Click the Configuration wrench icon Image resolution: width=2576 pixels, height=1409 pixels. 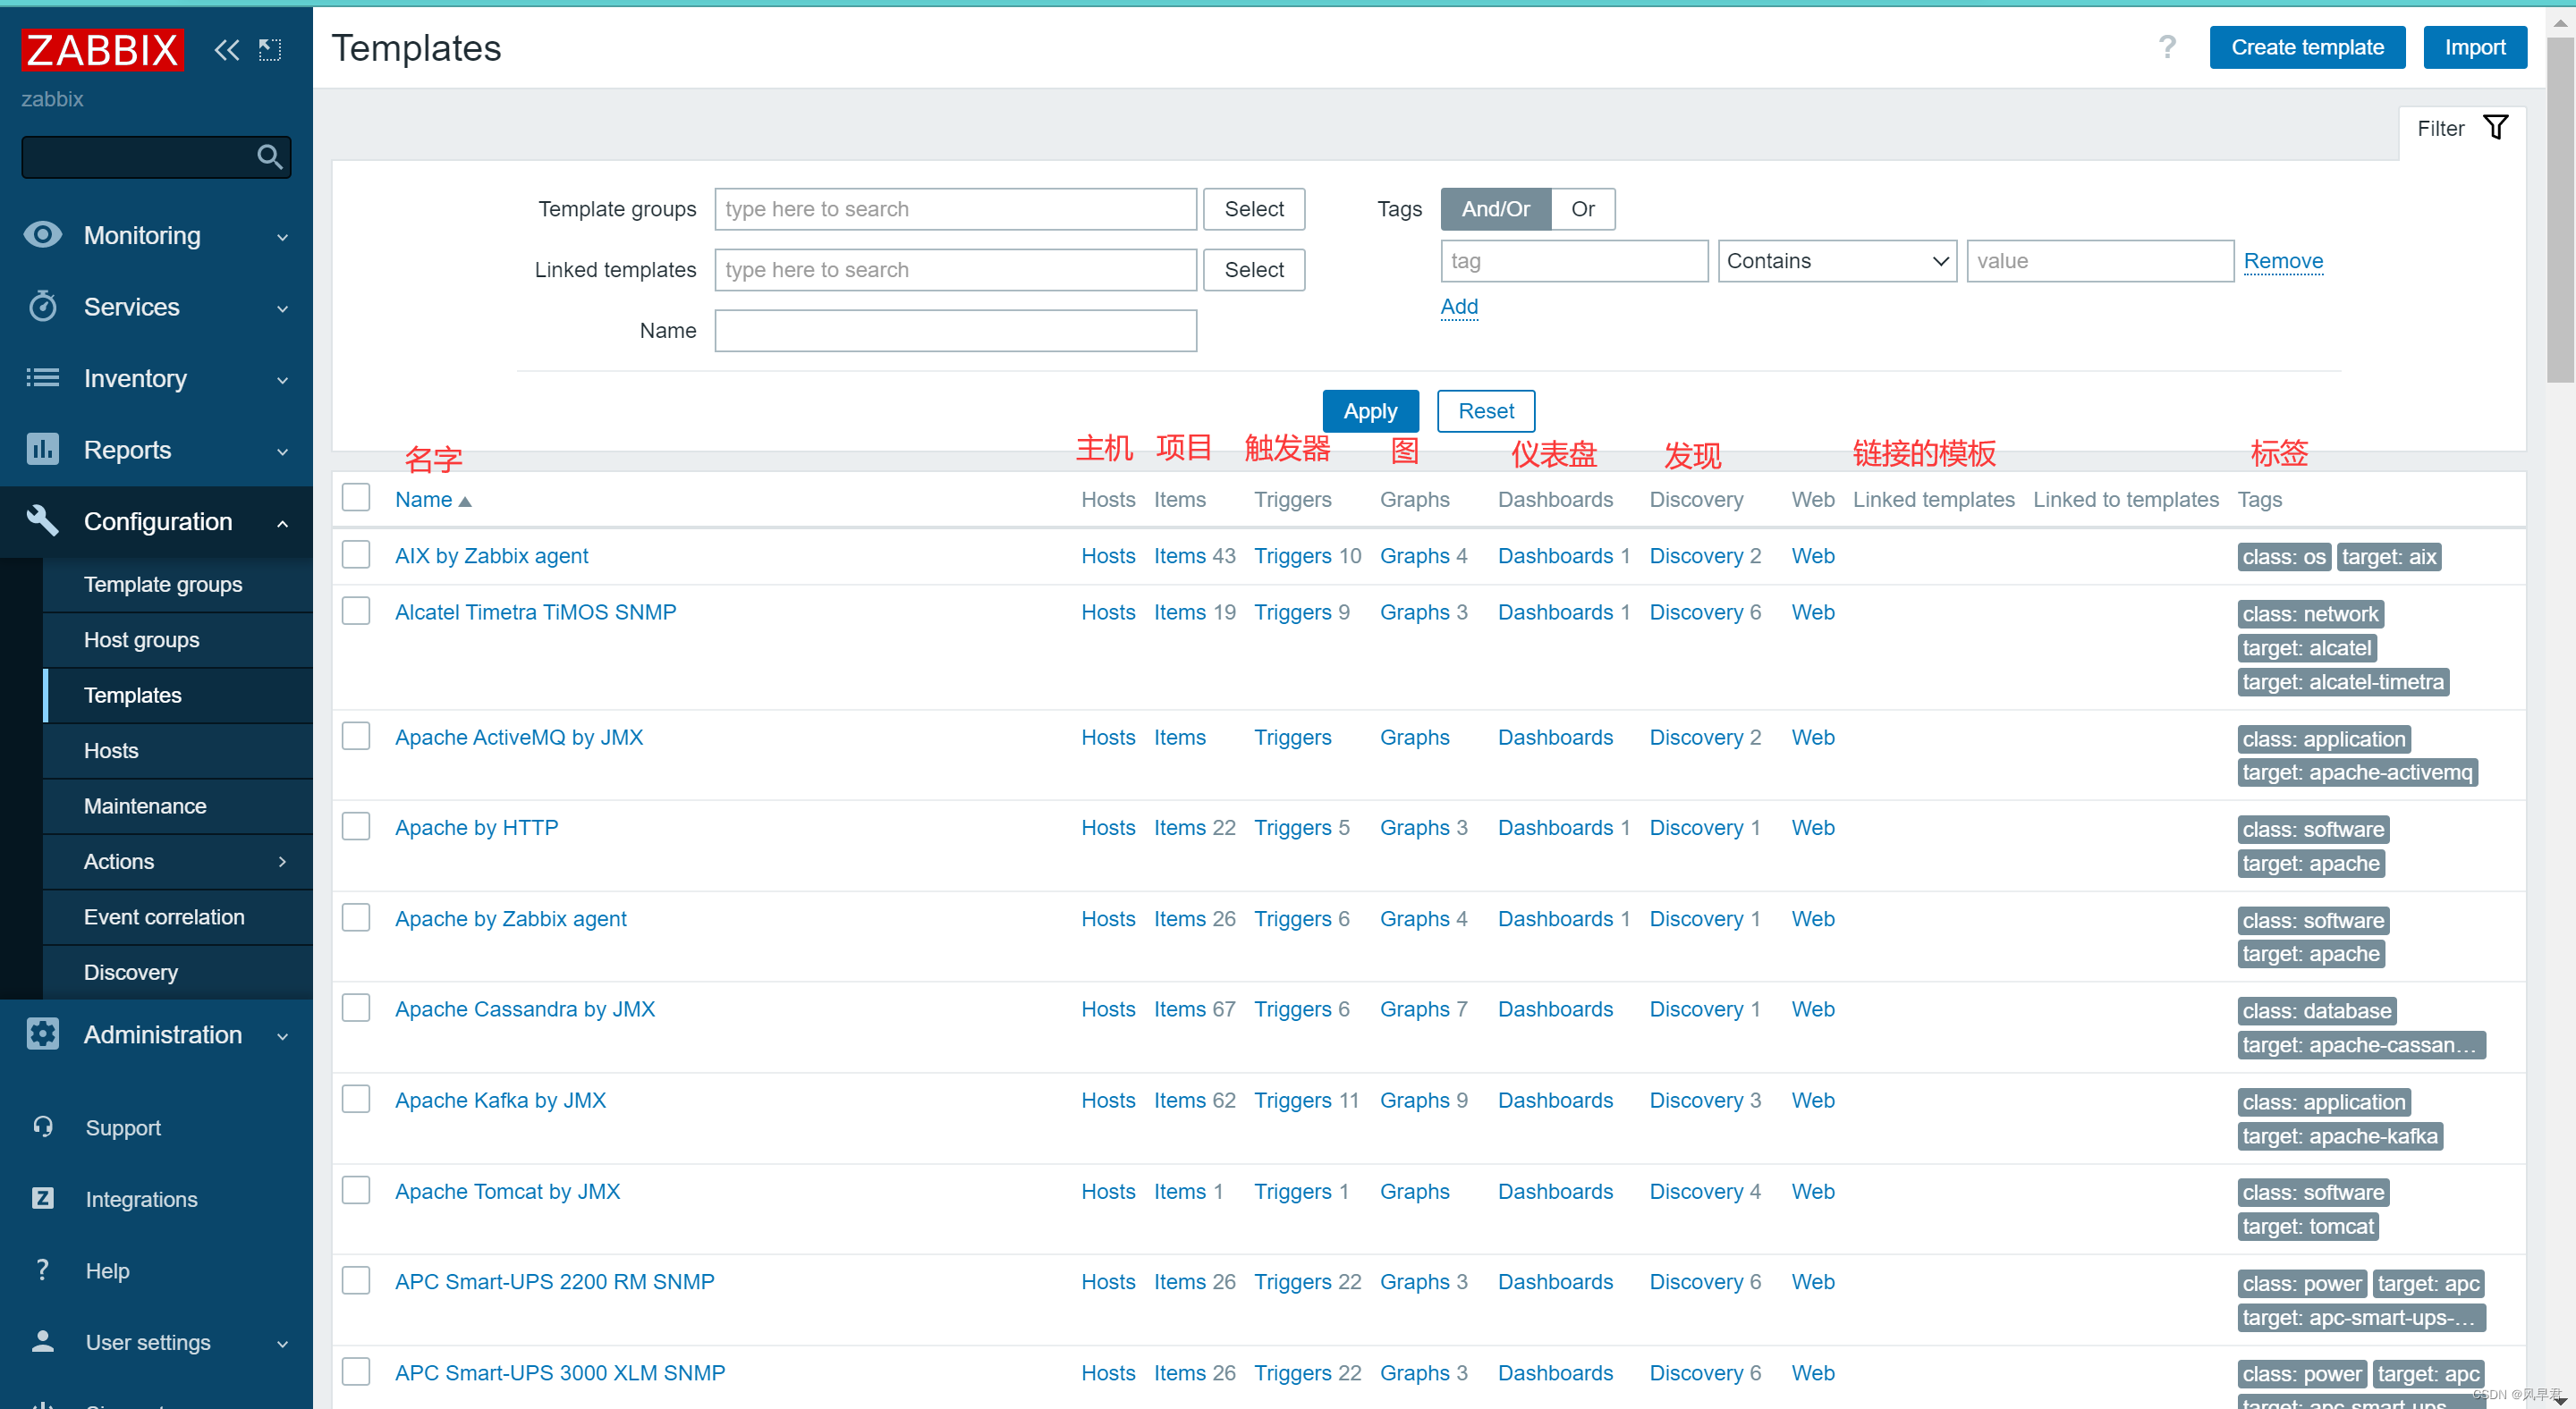42,520
